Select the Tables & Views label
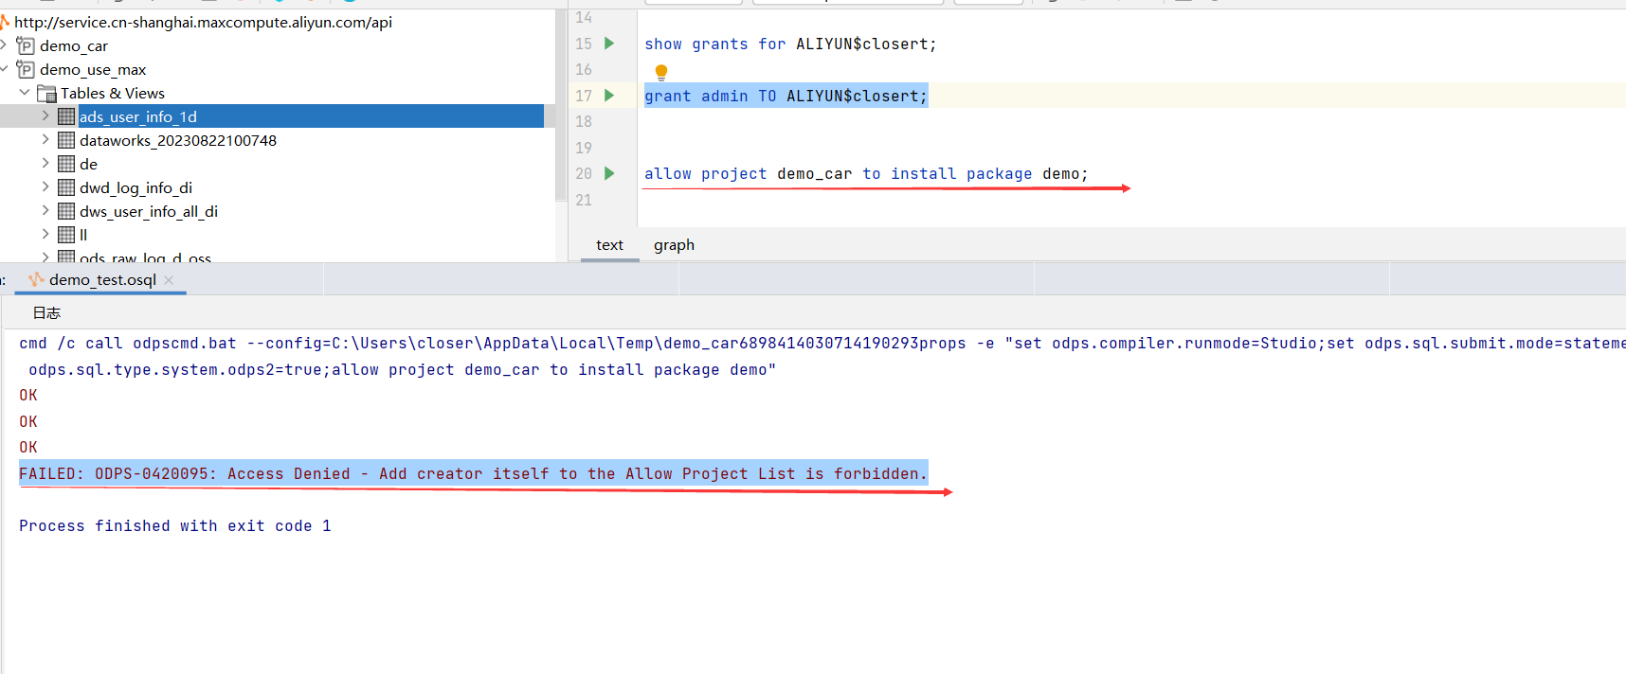This screenshot has width=1626, height=674. (x=113, y=93)
